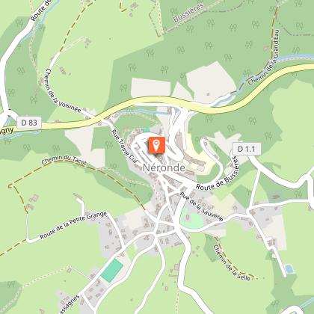Viewport: 314px width, 314px height.
Task: Click the small teal building north of pin
Action: [x=146, y=130]
